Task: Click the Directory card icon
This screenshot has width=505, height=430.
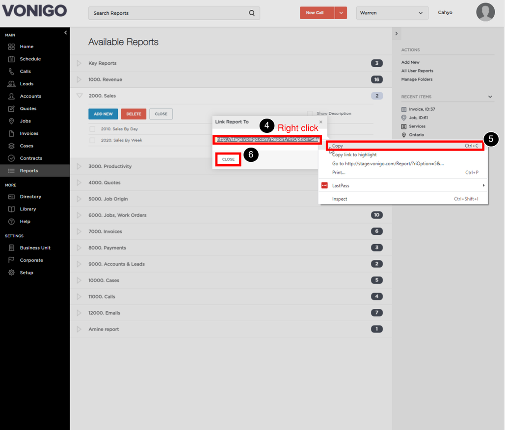Action: 11,197
